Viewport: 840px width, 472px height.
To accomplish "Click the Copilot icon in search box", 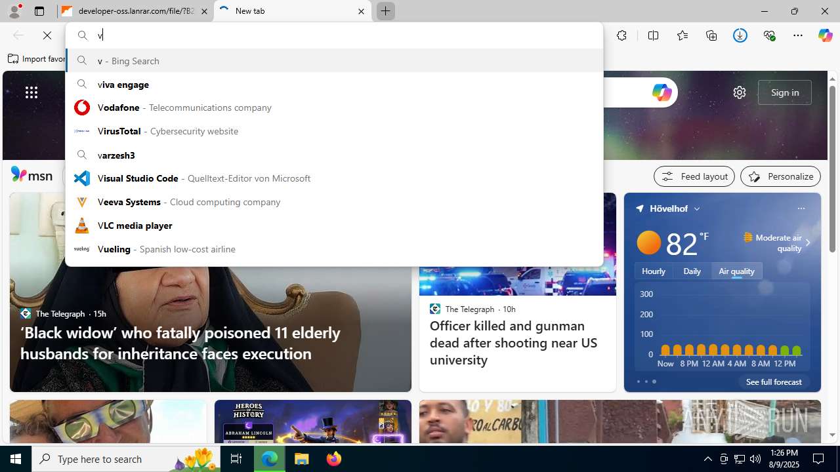I will [x=661, y=92].
